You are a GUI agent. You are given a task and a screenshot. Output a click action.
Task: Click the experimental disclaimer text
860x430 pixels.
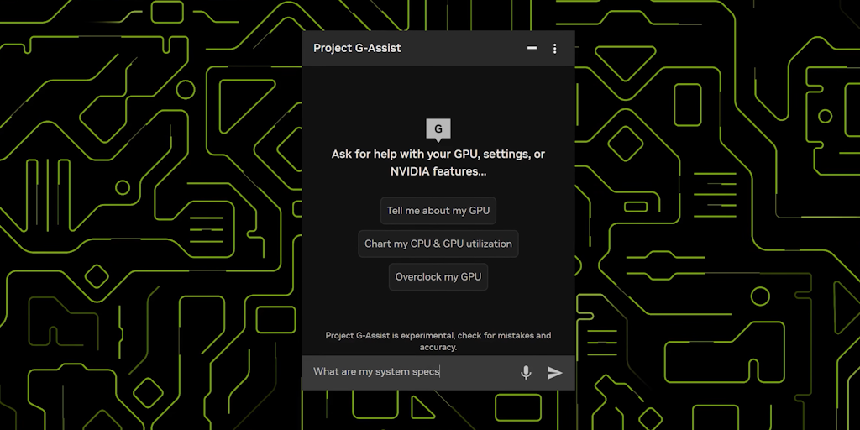point(438,341)
